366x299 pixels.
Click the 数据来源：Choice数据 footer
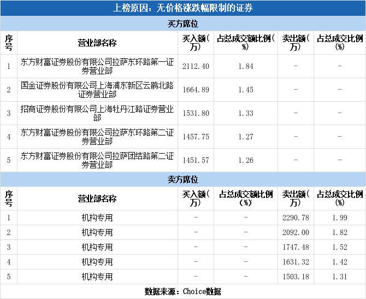(x=183, y=291)
